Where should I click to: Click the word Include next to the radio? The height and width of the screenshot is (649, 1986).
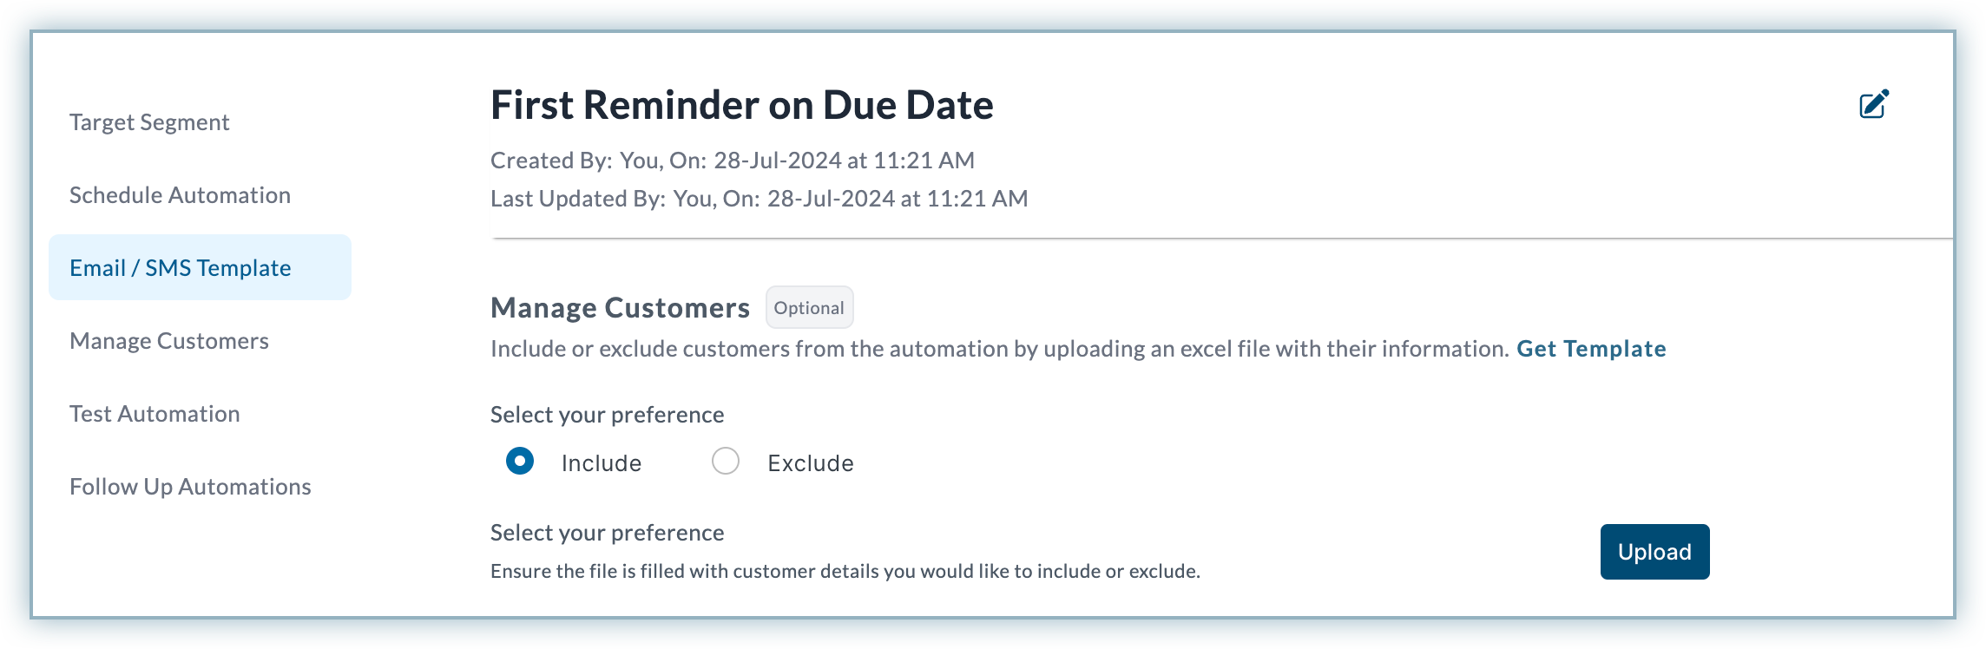(x=602, y=463)
